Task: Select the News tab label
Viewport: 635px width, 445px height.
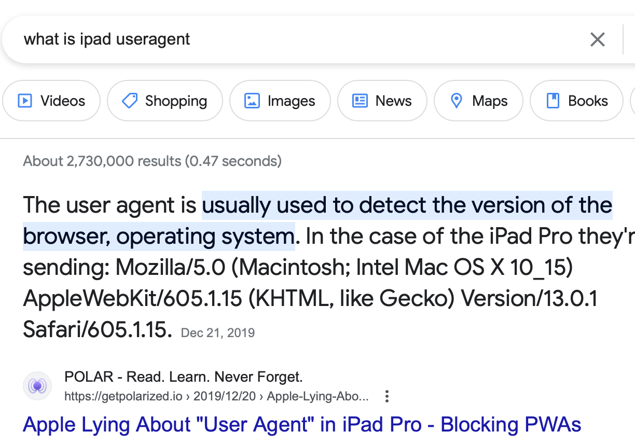Action: 393,101
